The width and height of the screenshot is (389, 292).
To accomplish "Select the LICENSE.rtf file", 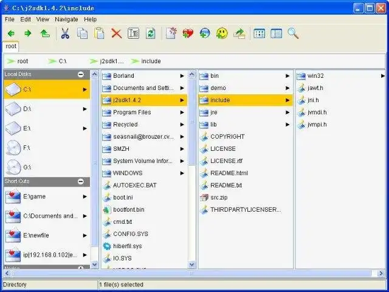I will 246,161.
